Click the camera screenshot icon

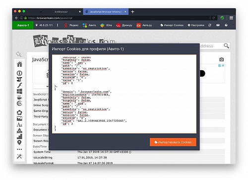point(221,59)
